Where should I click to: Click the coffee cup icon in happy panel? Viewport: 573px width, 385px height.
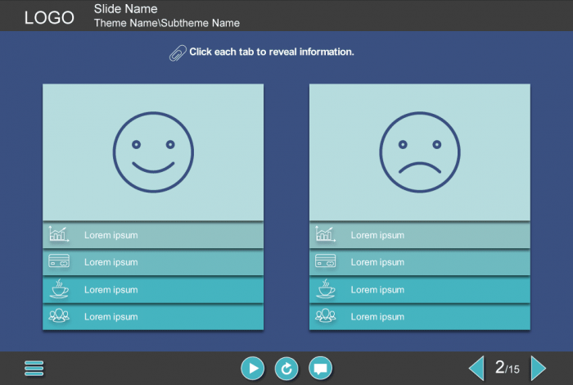coord(59,289)
